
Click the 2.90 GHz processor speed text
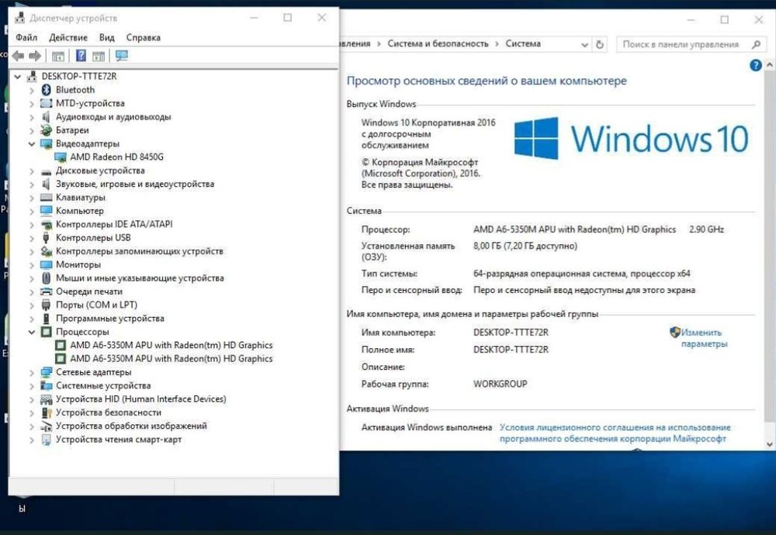click(x=707, y=230)
